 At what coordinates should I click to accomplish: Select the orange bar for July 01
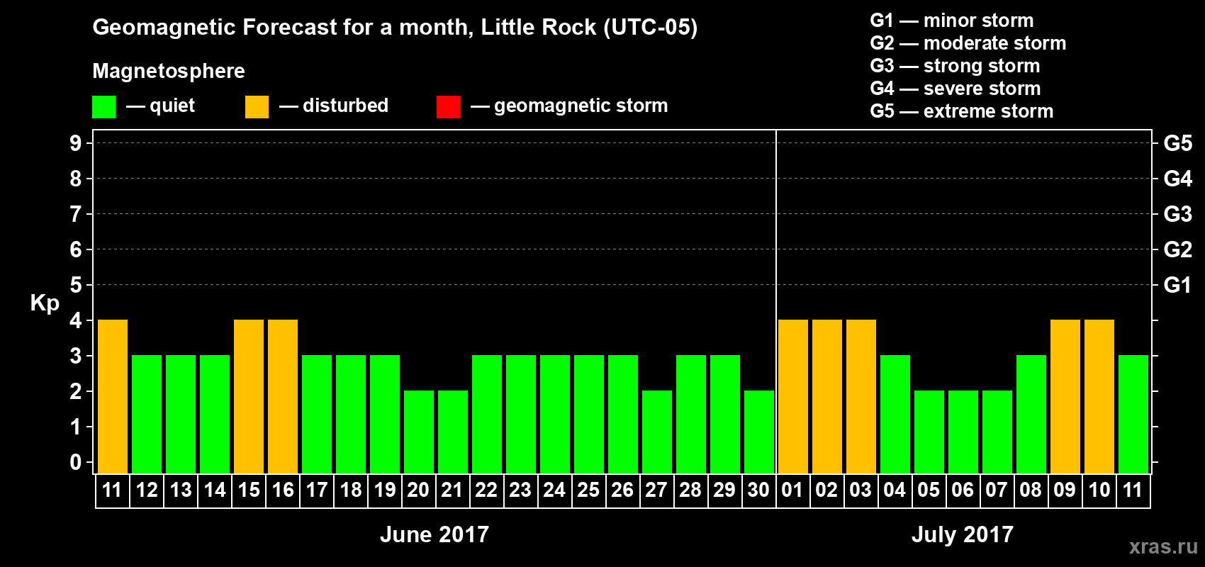tap(793, 397)
